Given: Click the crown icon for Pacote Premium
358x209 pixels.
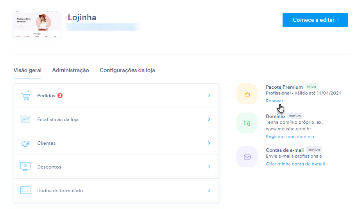Looking at the screenshot, I should point(247,94).
